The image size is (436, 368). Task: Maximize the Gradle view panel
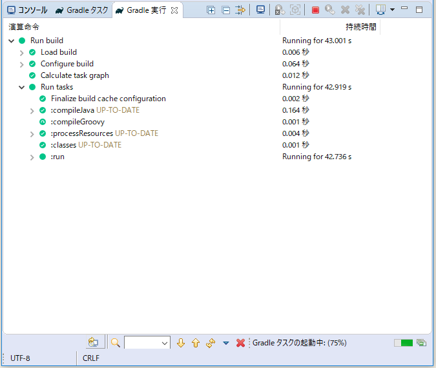coord(419,10)
